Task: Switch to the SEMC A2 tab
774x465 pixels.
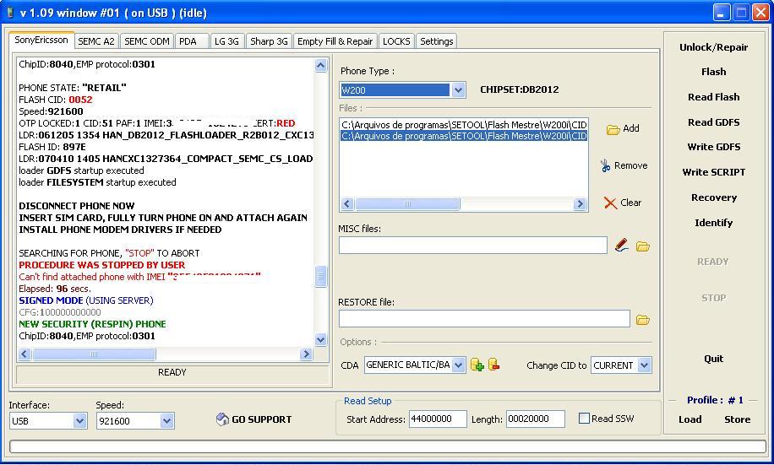Action: click(x=96, y=41)
